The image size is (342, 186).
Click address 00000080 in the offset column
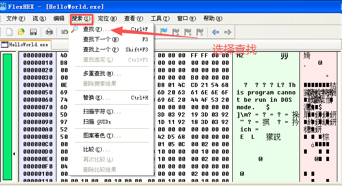point(38,115)
